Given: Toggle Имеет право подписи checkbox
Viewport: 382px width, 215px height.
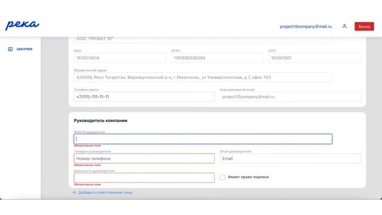Looking at the screenshot, I should point(223,177).
